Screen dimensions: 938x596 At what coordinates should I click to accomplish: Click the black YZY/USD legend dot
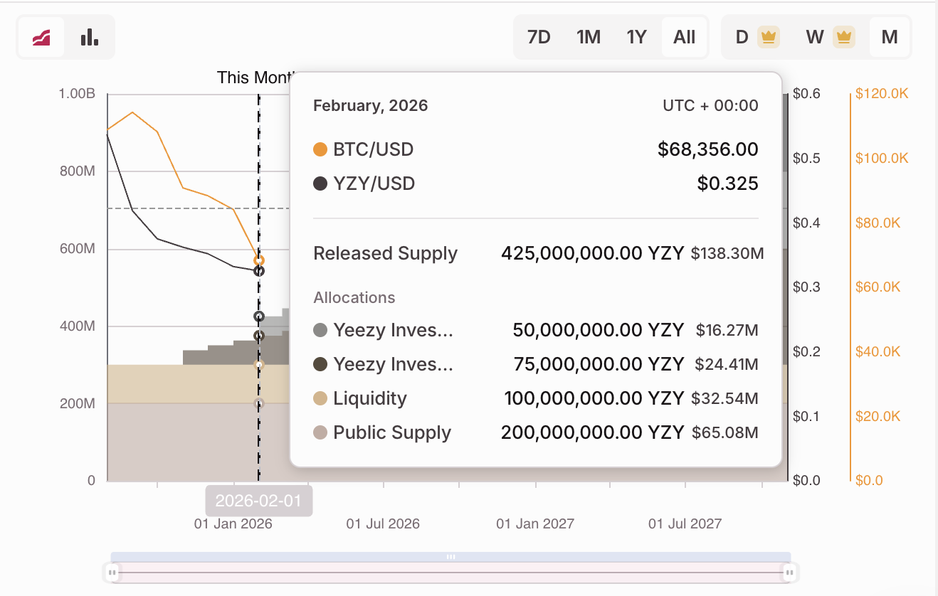coord(319,183)
